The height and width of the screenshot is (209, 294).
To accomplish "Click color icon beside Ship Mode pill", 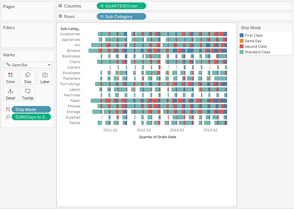I will (x=8, y=109).
